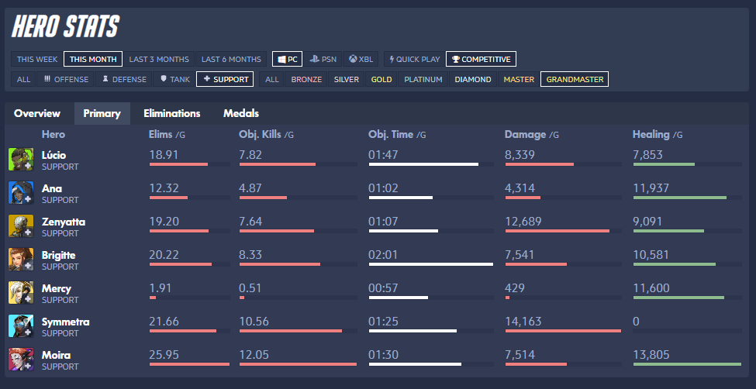Click Lúcio's 01:47 objective time
This screenshot has width=756, height=389.
click(383, 155)
